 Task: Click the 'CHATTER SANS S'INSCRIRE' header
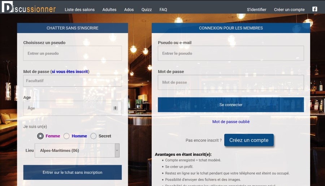pyautogui.click(x=73, y=28)
